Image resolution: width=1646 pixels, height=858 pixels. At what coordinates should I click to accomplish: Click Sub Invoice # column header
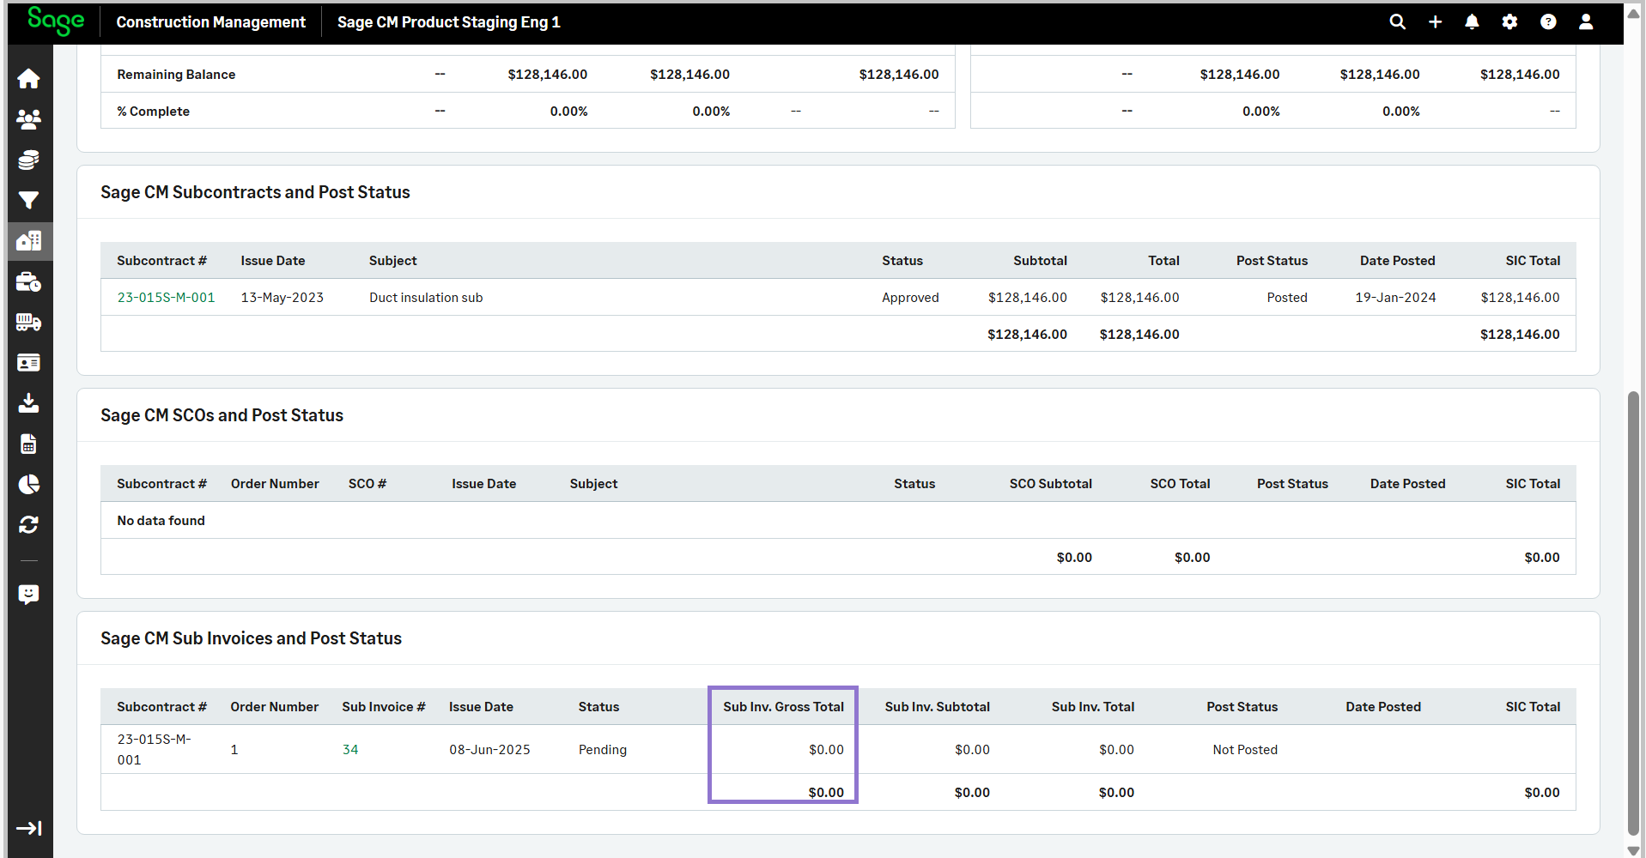[x=384, y=707]
